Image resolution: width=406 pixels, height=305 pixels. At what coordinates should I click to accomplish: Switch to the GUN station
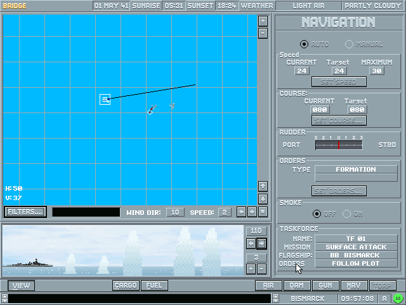click(x=325, y=285)
